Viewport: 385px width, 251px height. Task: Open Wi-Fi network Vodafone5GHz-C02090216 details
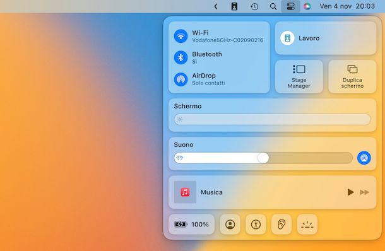pyautogui.click(x=228, y=40)
